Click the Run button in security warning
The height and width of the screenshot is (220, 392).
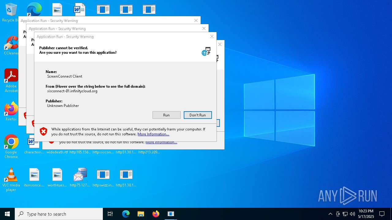[x=166, y=115]
